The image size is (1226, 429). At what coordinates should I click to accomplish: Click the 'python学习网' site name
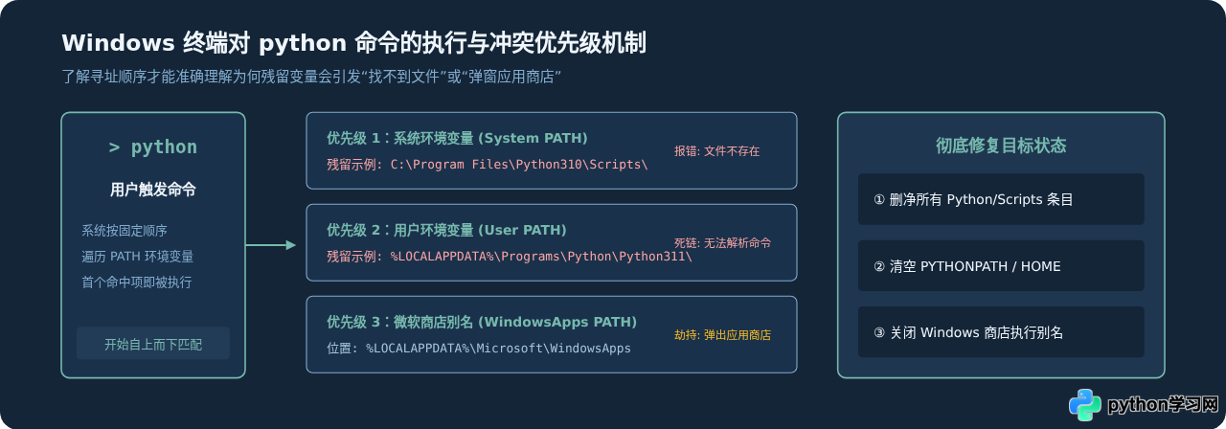(1163, 405)
